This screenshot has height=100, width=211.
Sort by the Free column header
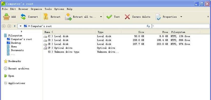[x=157, y=32]
